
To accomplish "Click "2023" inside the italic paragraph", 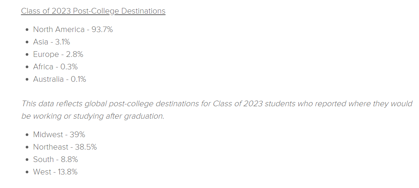I will coord(253,104).
